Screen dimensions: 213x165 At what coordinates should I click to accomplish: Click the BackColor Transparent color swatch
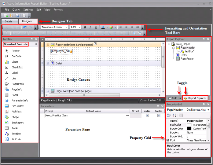189,125
